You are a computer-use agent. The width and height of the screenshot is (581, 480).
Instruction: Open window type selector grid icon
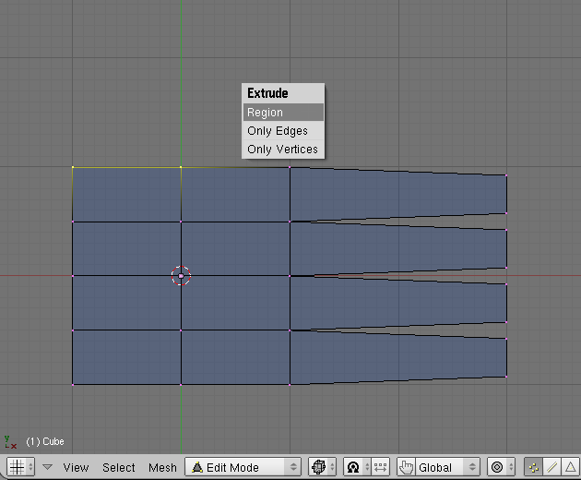20,467
